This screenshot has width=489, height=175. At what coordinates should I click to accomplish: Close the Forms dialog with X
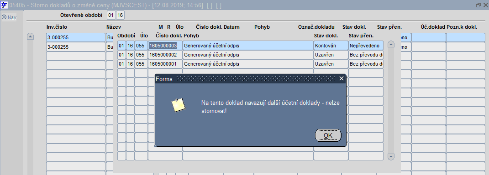[x=341, y=78]
